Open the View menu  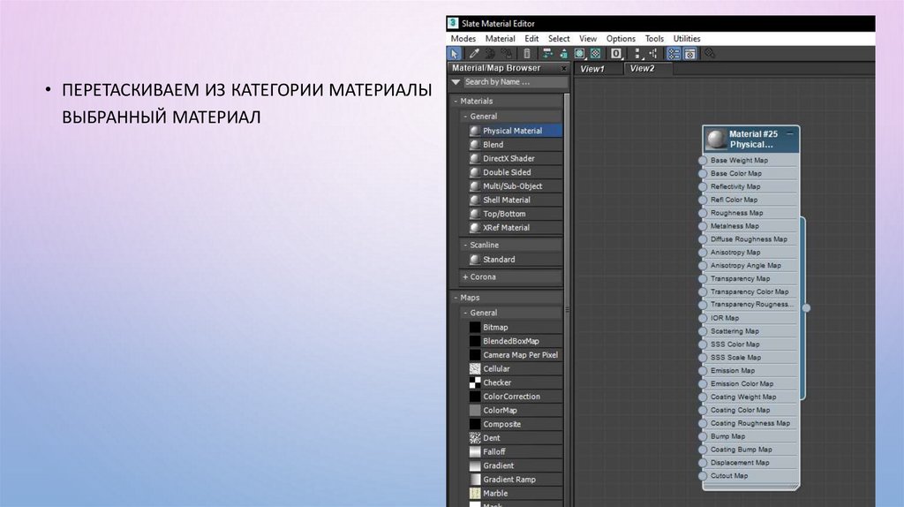(x=587, y=39)
